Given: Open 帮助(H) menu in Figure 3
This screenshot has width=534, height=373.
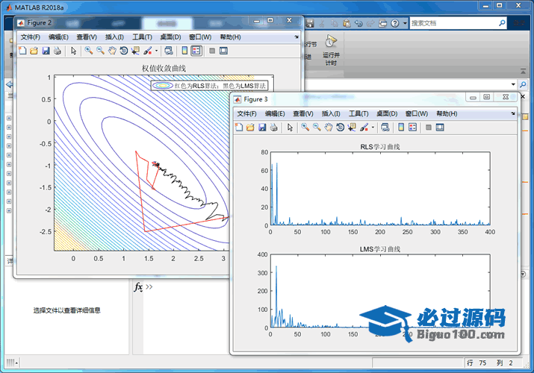Looking at the screenshot, I should coord(447,113).
